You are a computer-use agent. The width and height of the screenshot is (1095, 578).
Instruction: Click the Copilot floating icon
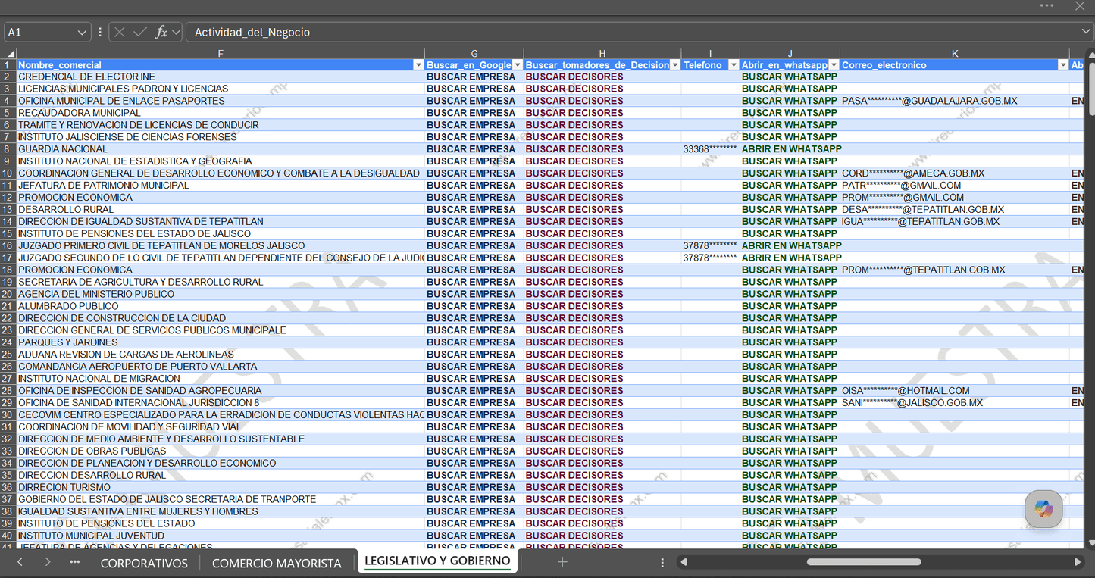(1043, 509)
